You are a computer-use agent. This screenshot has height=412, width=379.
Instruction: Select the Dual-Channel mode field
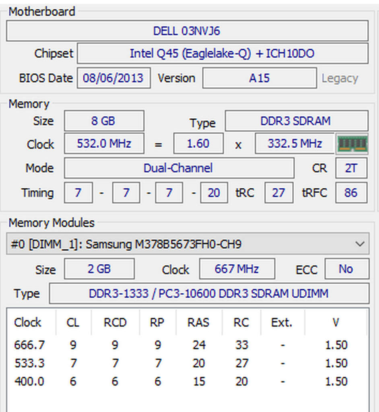coord(178,168)
